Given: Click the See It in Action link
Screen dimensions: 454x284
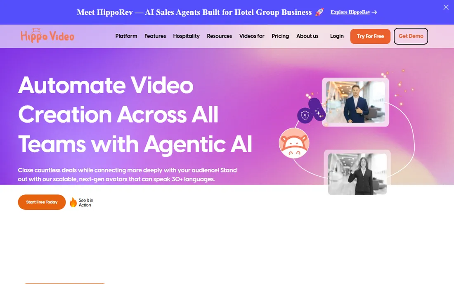Looking at the screenshot, I should click(86, 203).
